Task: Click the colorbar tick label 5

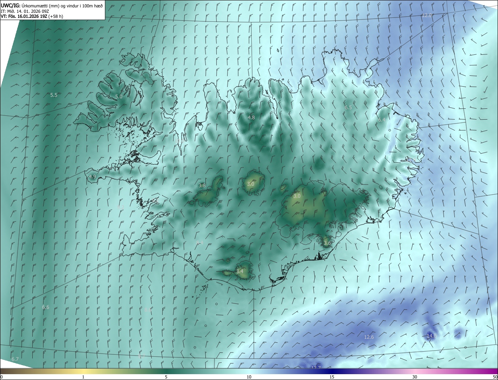Action: click(x=166, y=377)
